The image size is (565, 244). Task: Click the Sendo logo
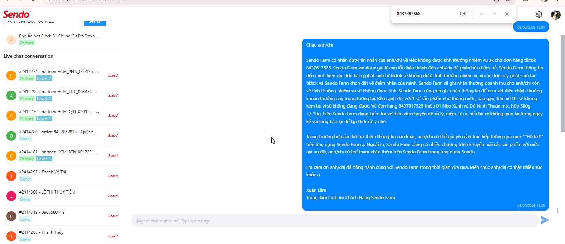[17, 14]
